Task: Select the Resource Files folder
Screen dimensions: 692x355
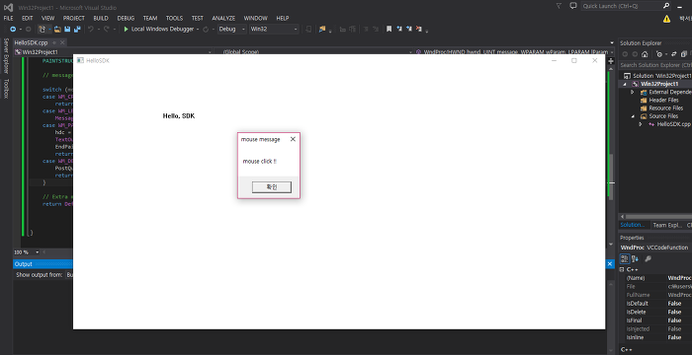Action: [666, 107]
